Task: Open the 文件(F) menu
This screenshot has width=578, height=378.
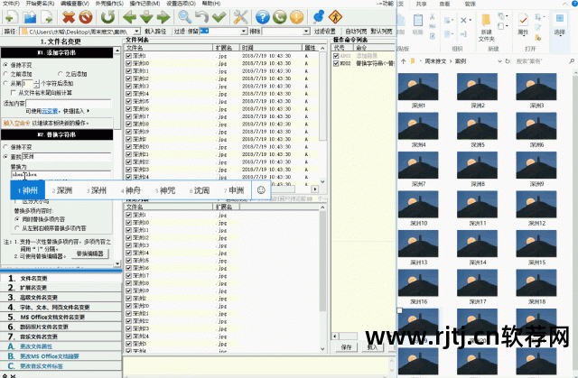Action: pos(11,4)
